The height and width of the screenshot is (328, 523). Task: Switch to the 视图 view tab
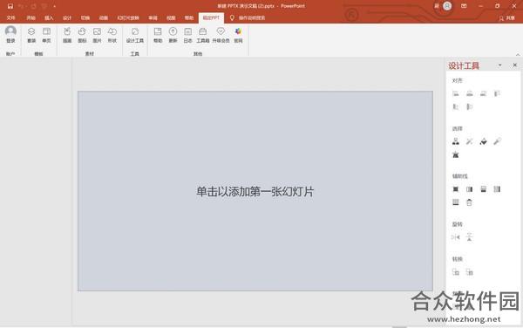(171, 17)
